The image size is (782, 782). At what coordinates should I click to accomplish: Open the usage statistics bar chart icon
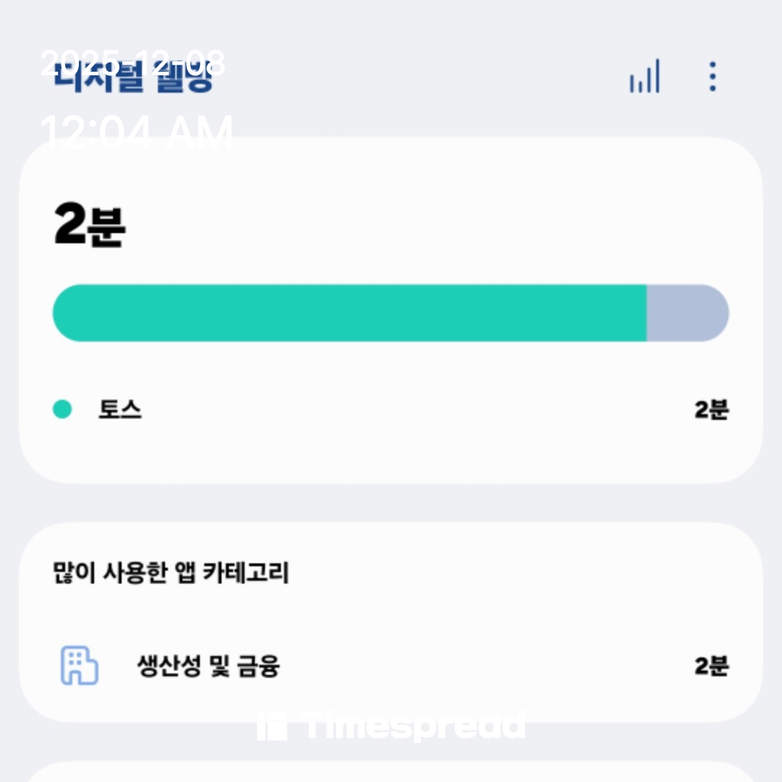click(644, 76)
